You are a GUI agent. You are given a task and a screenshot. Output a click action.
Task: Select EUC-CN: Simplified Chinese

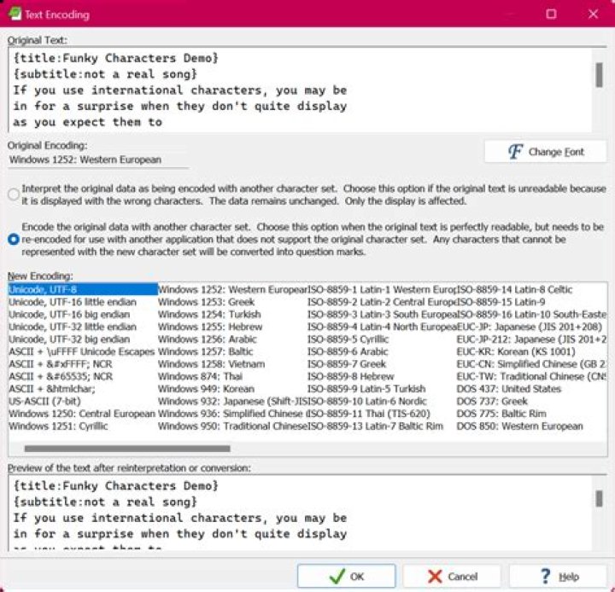[x=531, y=364]
